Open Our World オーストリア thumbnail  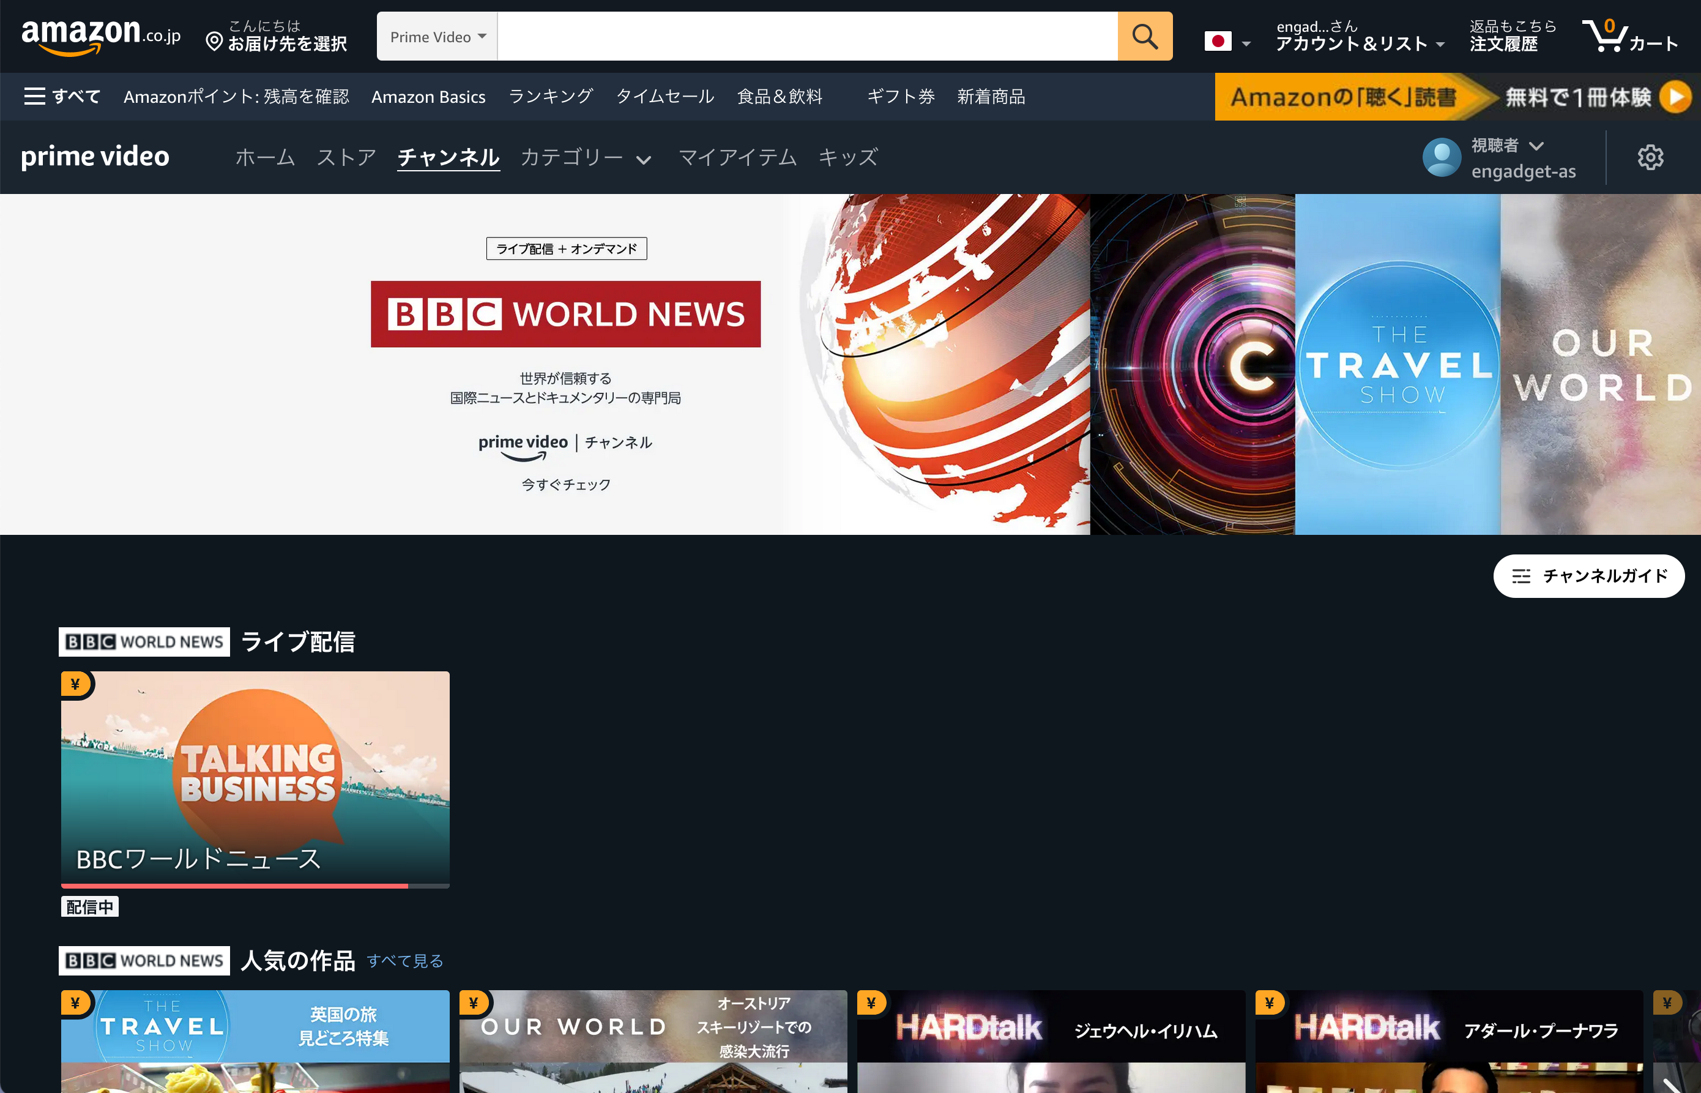click(653, 1041)
